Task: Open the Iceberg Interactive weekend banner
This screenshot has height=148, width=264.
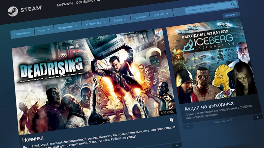Action: tap(211, 61)
